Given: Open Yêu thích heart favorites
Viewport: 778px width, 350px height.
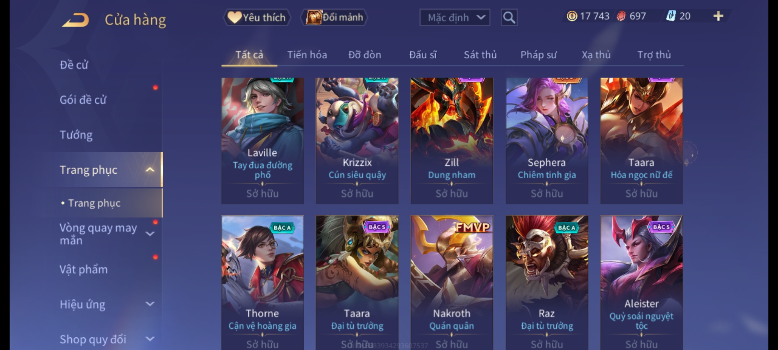Looking at the screenshot, I should 257,17.
